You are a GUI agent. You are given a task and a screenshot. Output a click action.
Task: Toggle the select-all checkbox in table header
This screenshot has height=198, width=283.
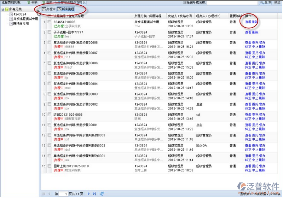click(x=50, y=16)
